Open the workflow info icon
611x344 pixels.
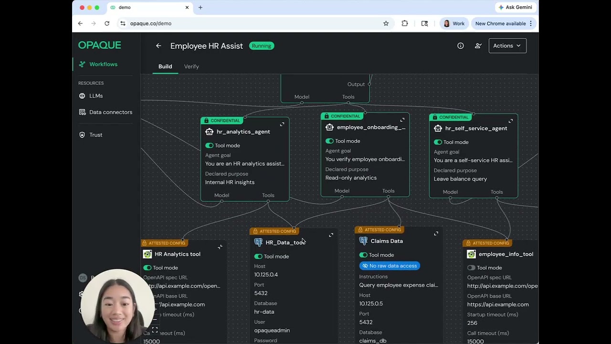(461, 46)
